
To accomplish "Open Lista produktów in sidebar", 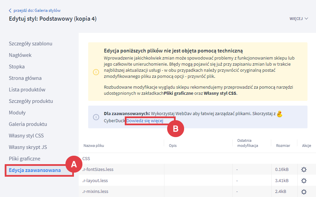I will (27, 90).
